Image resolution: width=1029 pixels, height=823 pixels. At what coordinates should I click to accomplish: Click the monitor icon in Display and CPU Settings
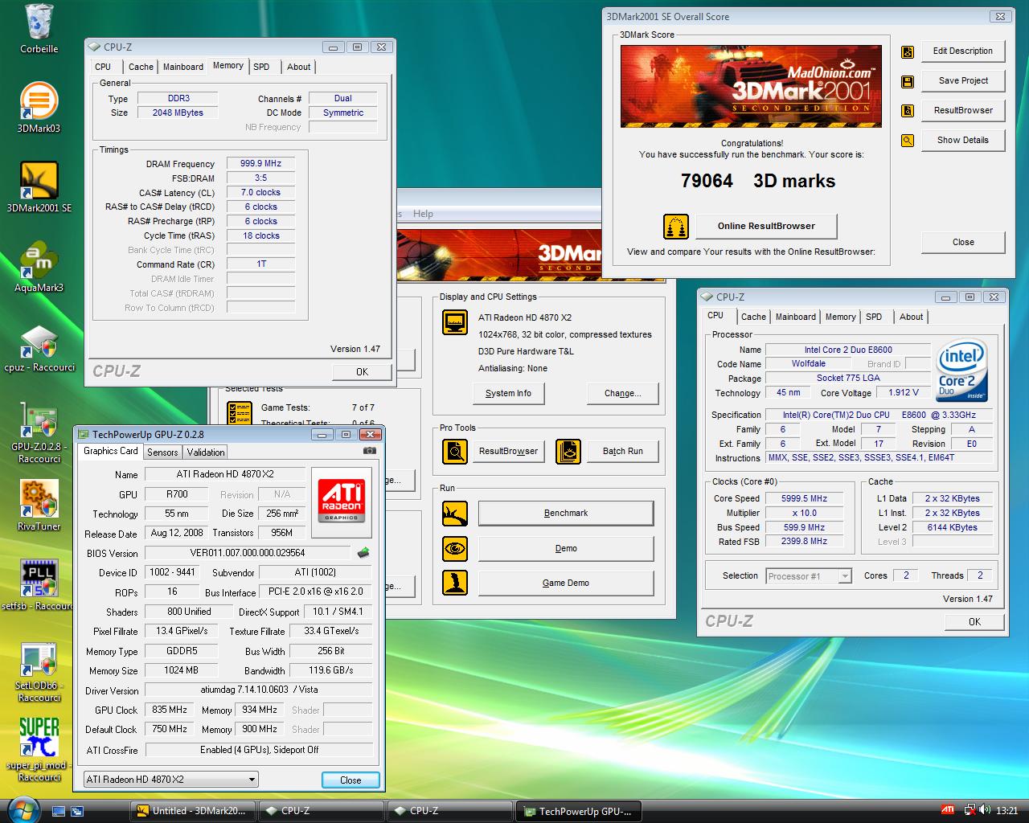tap(455, 322)
